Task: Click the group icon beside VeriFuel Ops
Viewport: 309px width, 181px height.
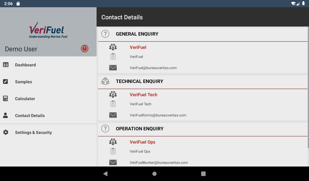Action: [113, 141]
